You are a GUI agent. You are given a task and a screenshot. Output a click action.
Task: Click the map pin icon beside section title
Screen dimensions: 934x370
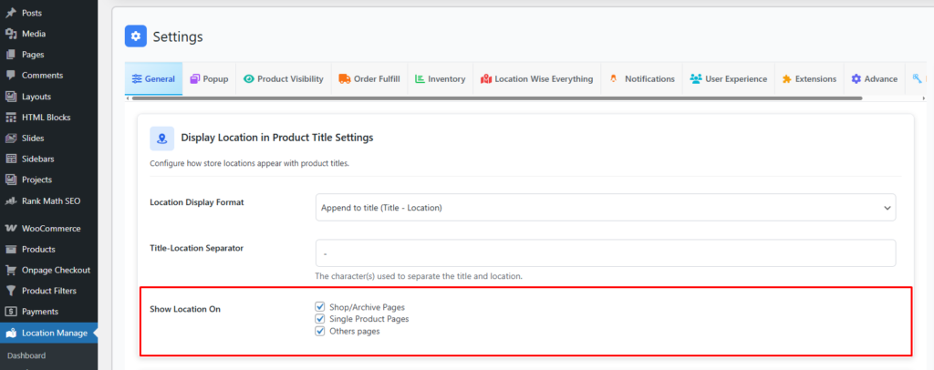[x=161, y=138]
